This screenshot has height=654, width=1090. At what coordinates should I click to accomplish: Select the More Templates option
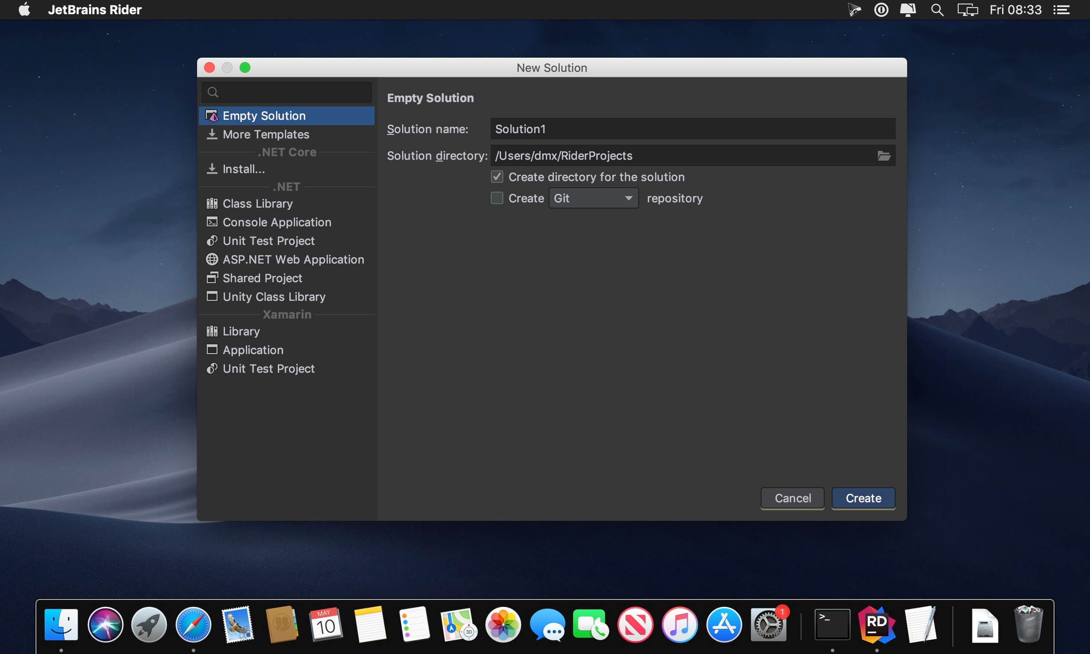click(265, 134)
